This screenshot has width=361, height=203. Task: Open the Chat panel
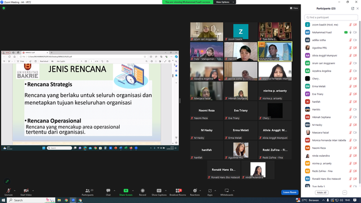pyautogui.click(x=108, y=192)
